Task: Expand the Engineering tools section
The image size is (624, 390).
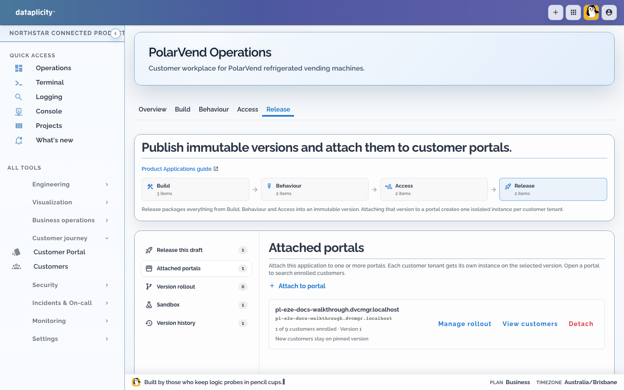Action: click(x=70, y=184)
